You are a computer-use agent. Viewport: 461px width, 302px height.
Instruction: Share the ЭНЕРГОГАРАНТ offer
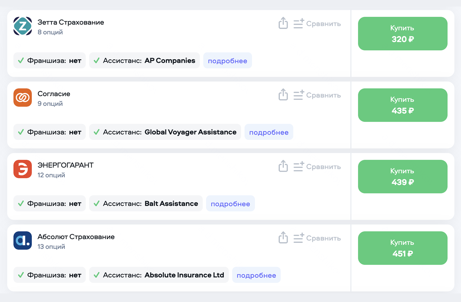pos(283,166)
